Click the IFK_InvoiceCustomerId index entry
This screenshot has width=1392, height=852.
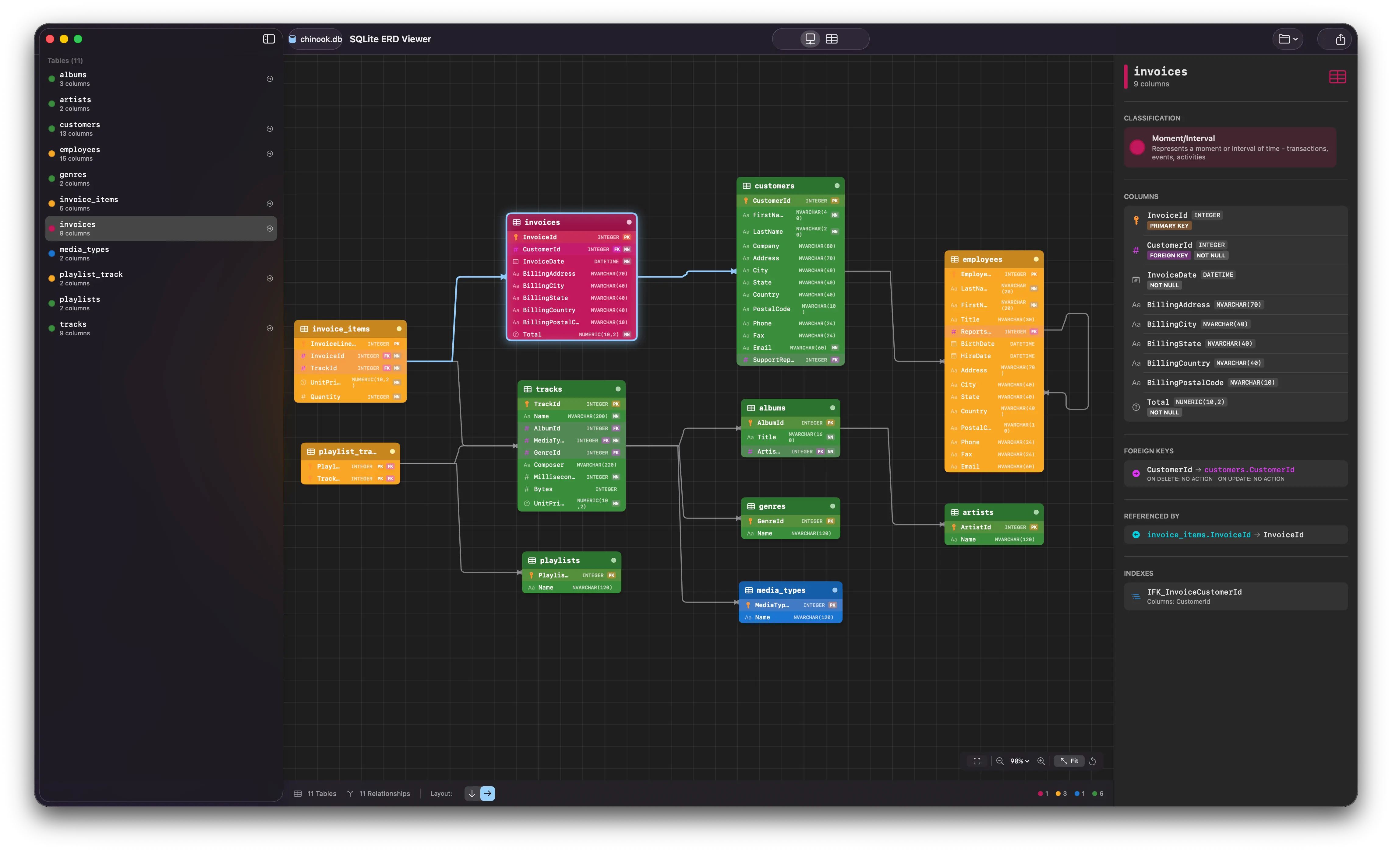tap(1235, 596)
